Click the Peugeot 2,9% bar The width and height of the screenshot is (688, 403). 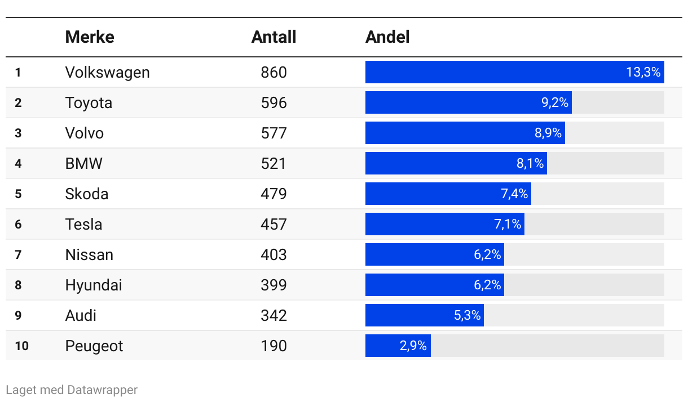click(398, 346)
